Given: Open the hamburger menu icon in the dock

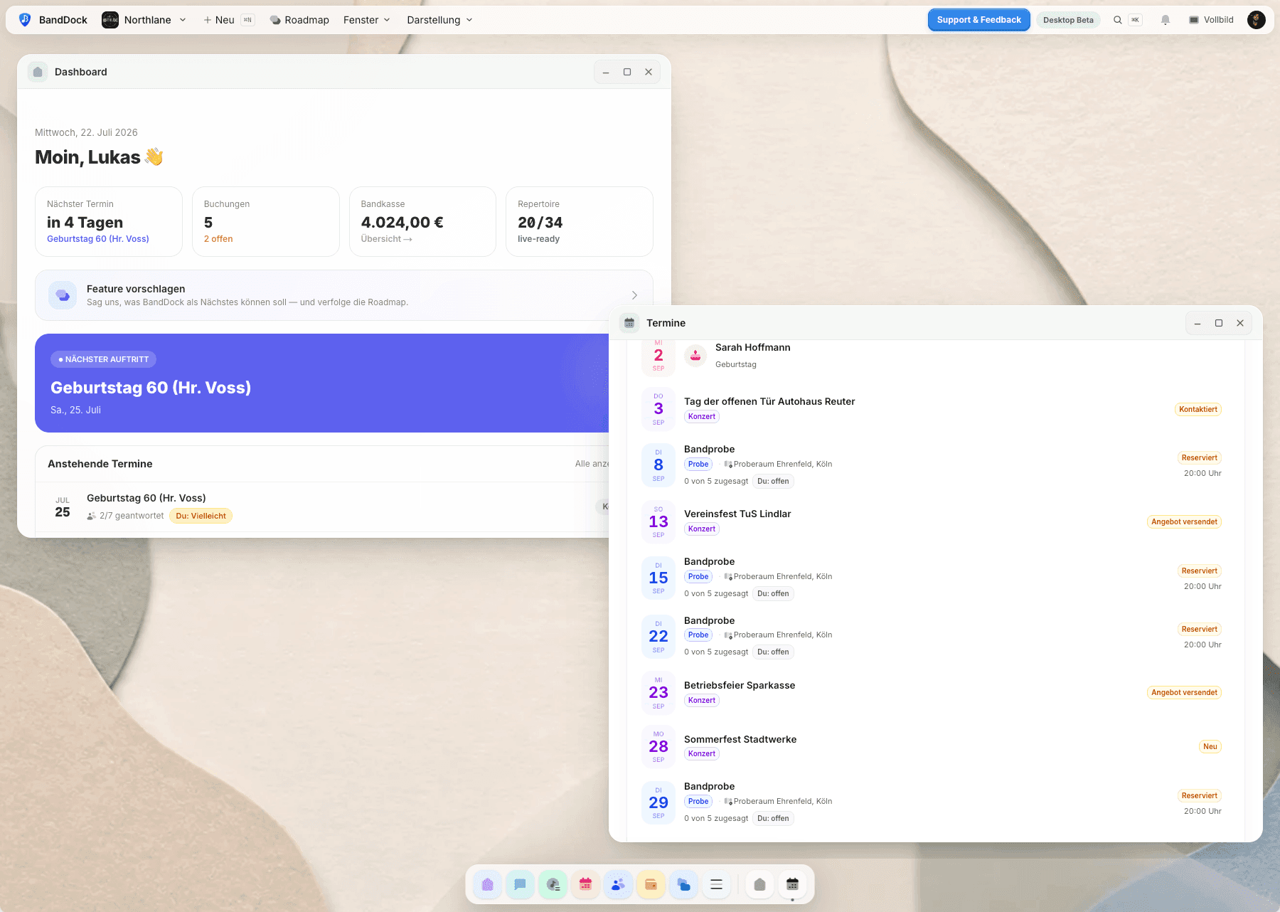Looking at the screenshot, I should click(x=716, y=884).
